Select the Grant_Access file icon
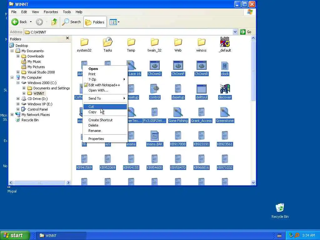The height and width of the screenshot is (240, 320). 202,112
